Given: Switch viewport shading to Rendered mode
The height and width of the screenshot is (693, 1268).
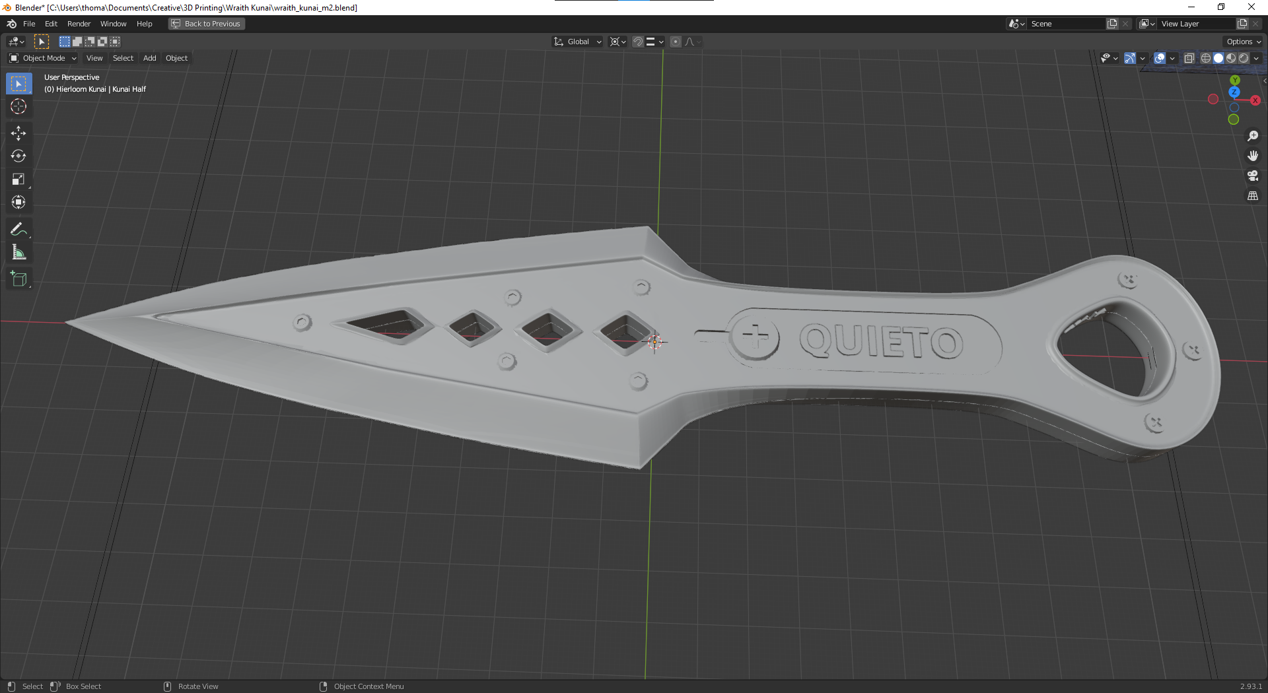Looking at the screenshot, I should pos(1244,58).
